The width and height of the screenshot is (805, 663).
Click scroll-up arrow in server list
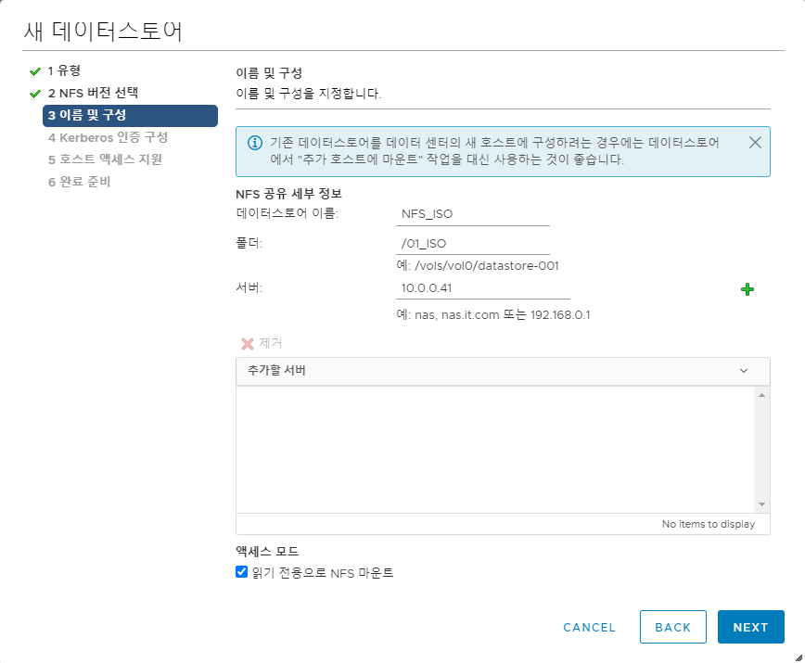pyautogui.click(x=761, y=395)
